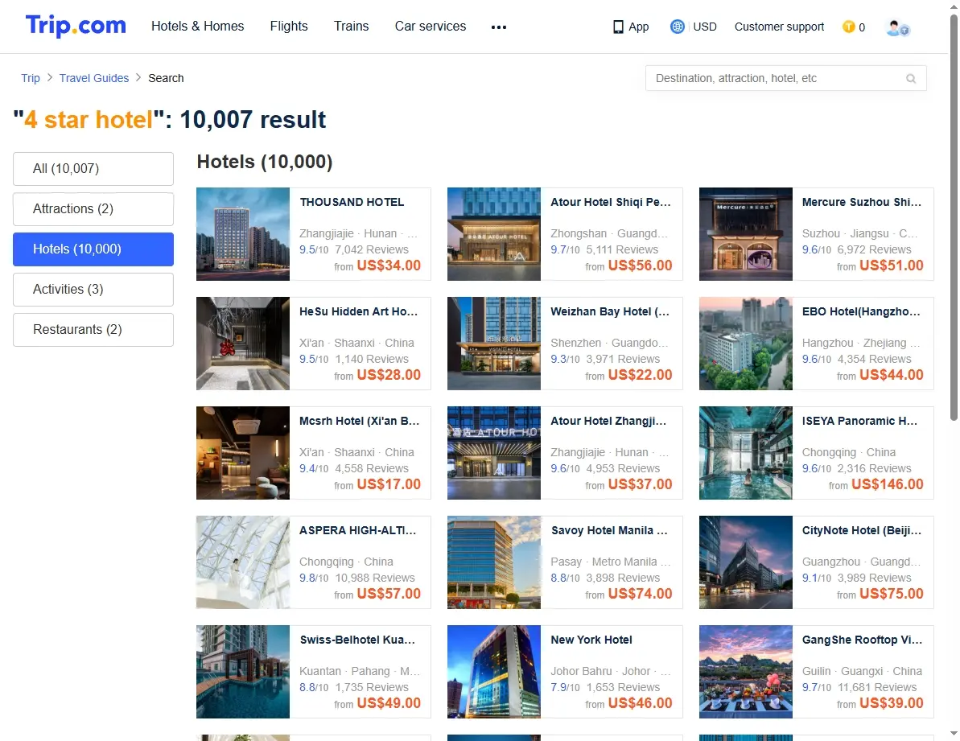Click GangShe Rooftop title

pos(862,640)
